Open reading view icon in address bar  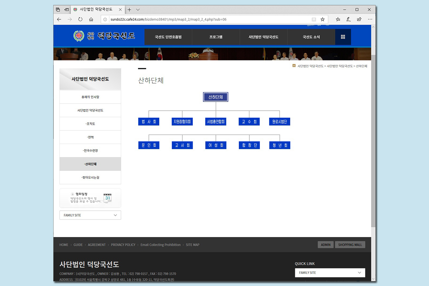click(x=314, y=19)
